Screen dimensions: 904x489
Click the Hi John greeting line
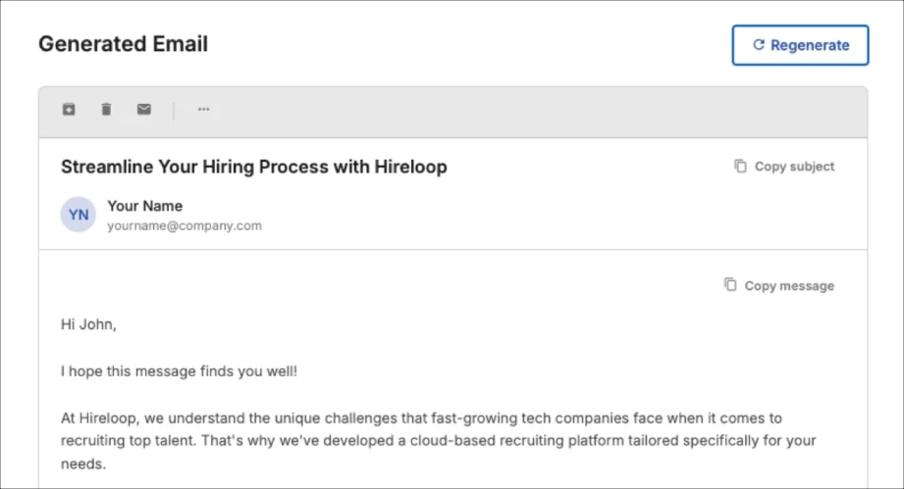coord(88,324)
